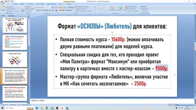Cut selection with Вырезать

pyautogui.click(x=10, y=7)
